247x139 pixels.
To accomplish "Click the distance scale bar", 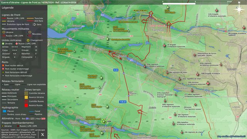I will click(x=195, y=3).
